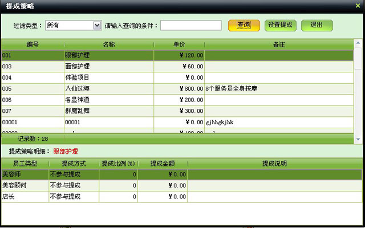Click the 单价 column header
This screenshot has width=365, height=228.
(x=179, y=44)
